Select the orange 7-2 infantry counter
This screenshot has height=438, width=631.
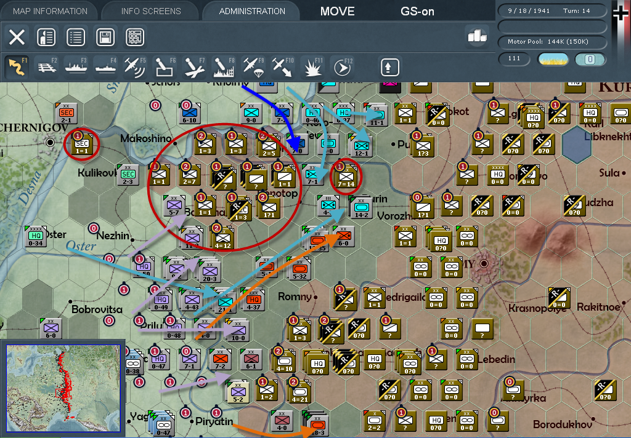(220, 360)
